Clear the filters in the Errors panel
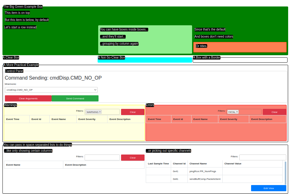The height and width of the screenshot is (194, 290). click(274, 112)
